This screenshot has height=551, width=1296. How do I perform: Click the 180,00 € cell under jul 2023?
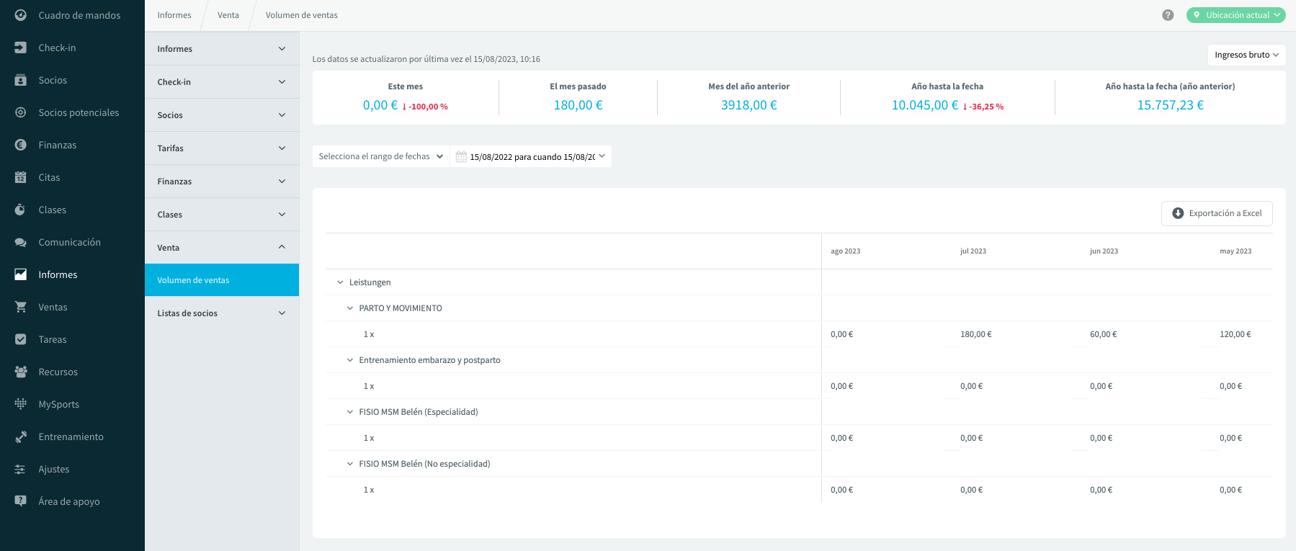pyautogui.click(x=976, y=334)
